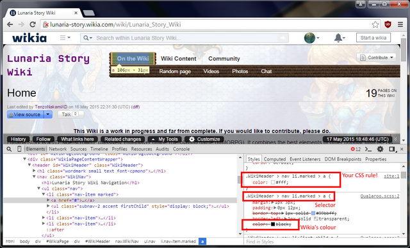Submit search with the arrow button

pos(283,38)
